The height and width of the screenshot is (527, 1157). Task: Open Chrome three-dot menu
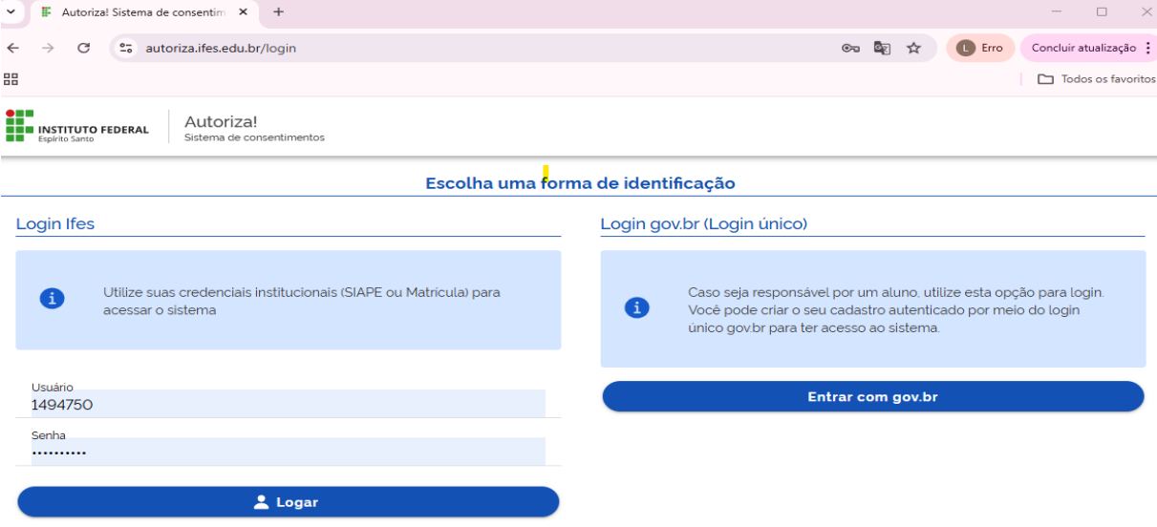click(1147, 48)
